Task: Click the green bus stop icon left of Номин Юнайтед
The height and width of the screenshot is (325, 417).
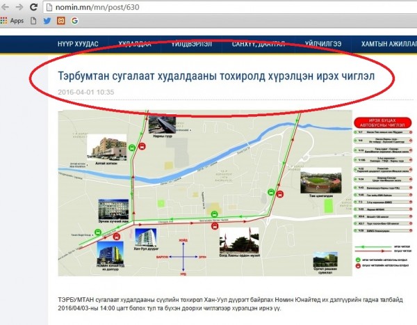Action: coord(98,232)
